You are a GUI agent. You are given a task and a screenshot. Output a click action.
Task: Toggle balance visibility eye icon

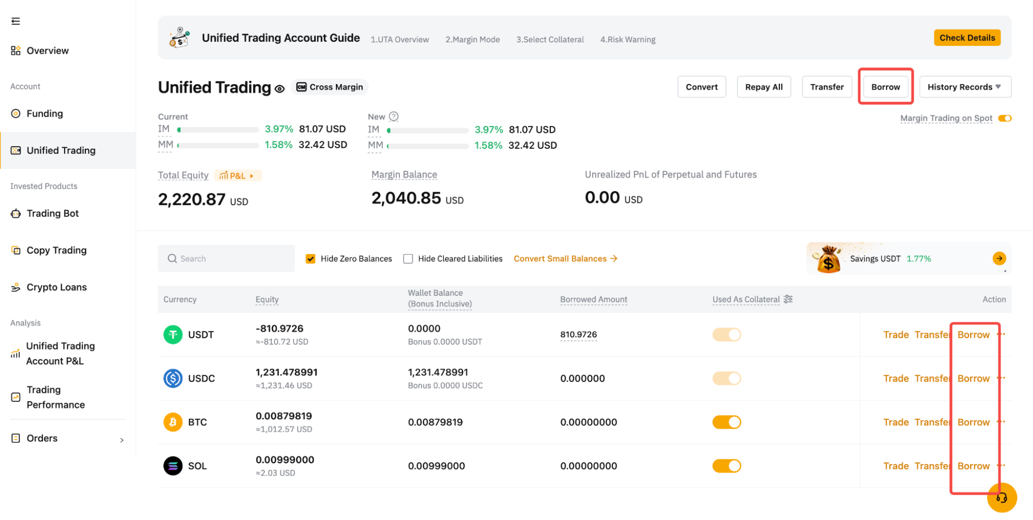(x=280, y=89)
